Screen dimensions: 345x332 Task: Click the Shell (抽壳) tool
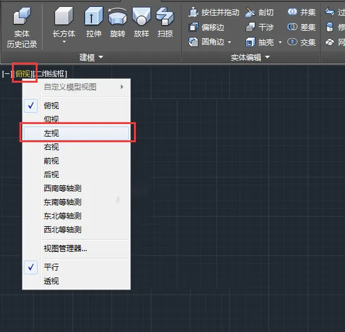coord(259,42)
